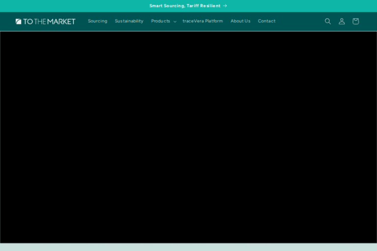Click the word MARKET in the logo
The image size is (377, 251).
pyautogui.click(x=61, y=22)
